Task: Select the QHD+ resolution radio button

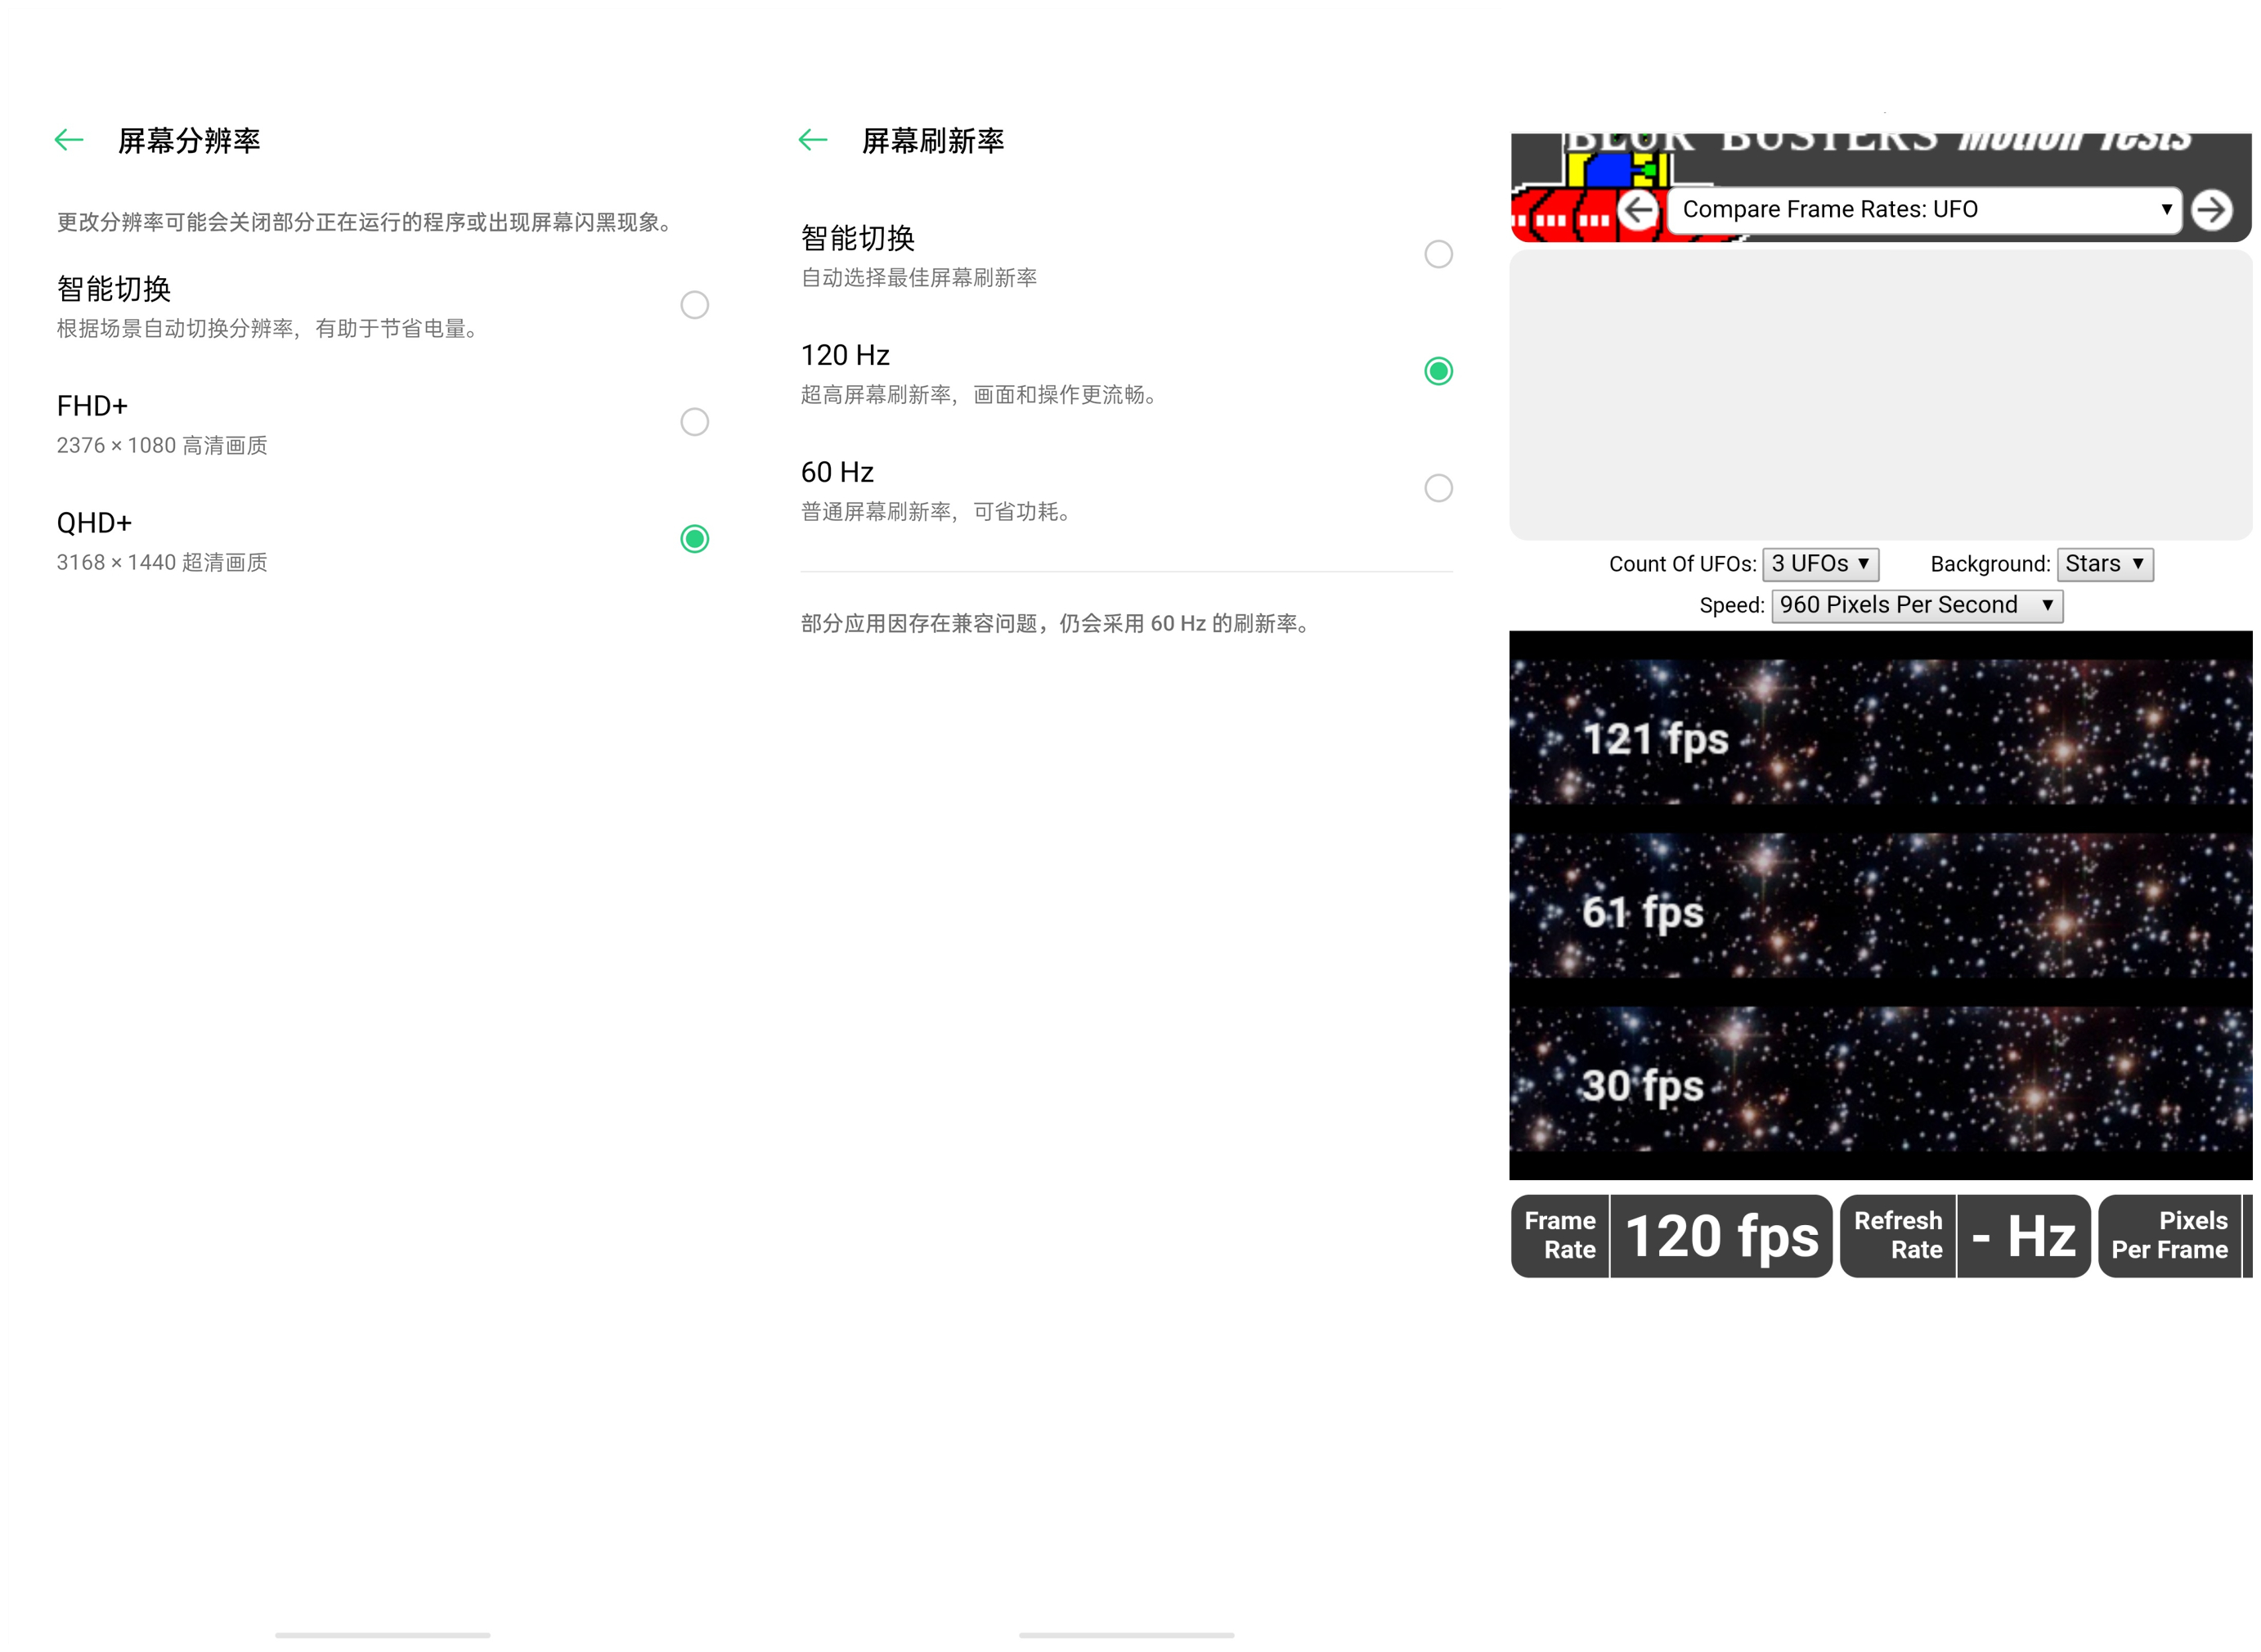Action: click(695, 539)
